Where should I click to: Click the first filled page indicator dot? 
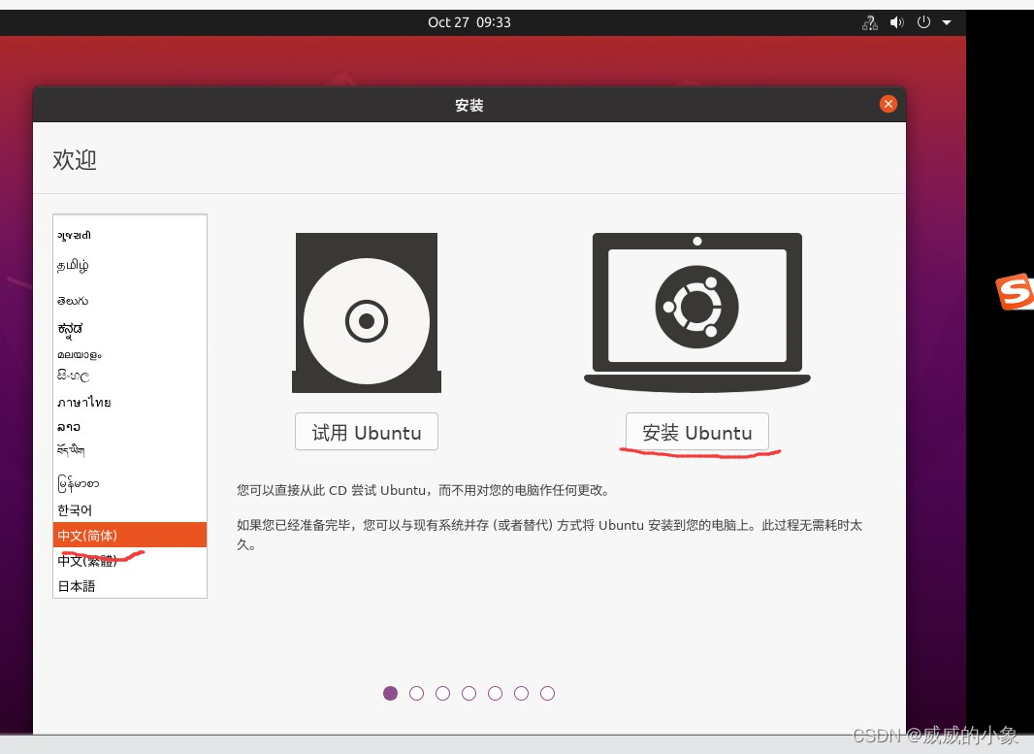pyautogui.click(x=391, y=693)
